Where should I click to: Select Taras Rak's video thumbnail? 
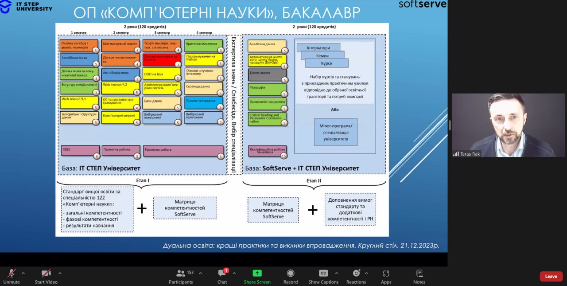pos(509,125)
